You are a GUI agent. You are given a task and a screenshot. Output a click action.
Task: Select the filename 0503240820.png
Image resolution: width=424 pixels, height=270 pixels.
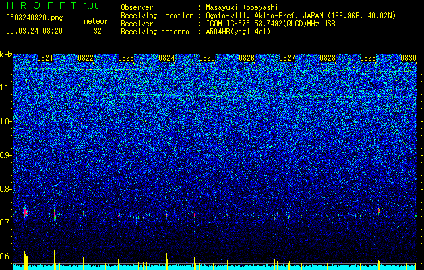(34, 18)
